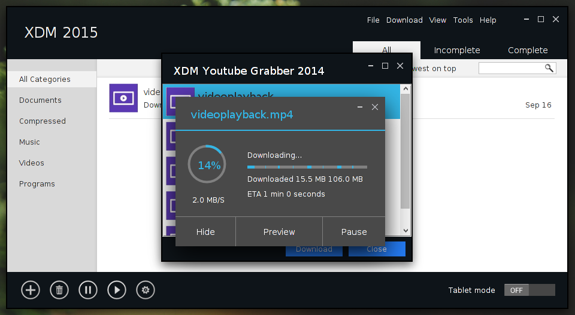575x315 pixels.
Task: Click scroll up arrow in Youtube Grabber list
Action: (405, 88)
